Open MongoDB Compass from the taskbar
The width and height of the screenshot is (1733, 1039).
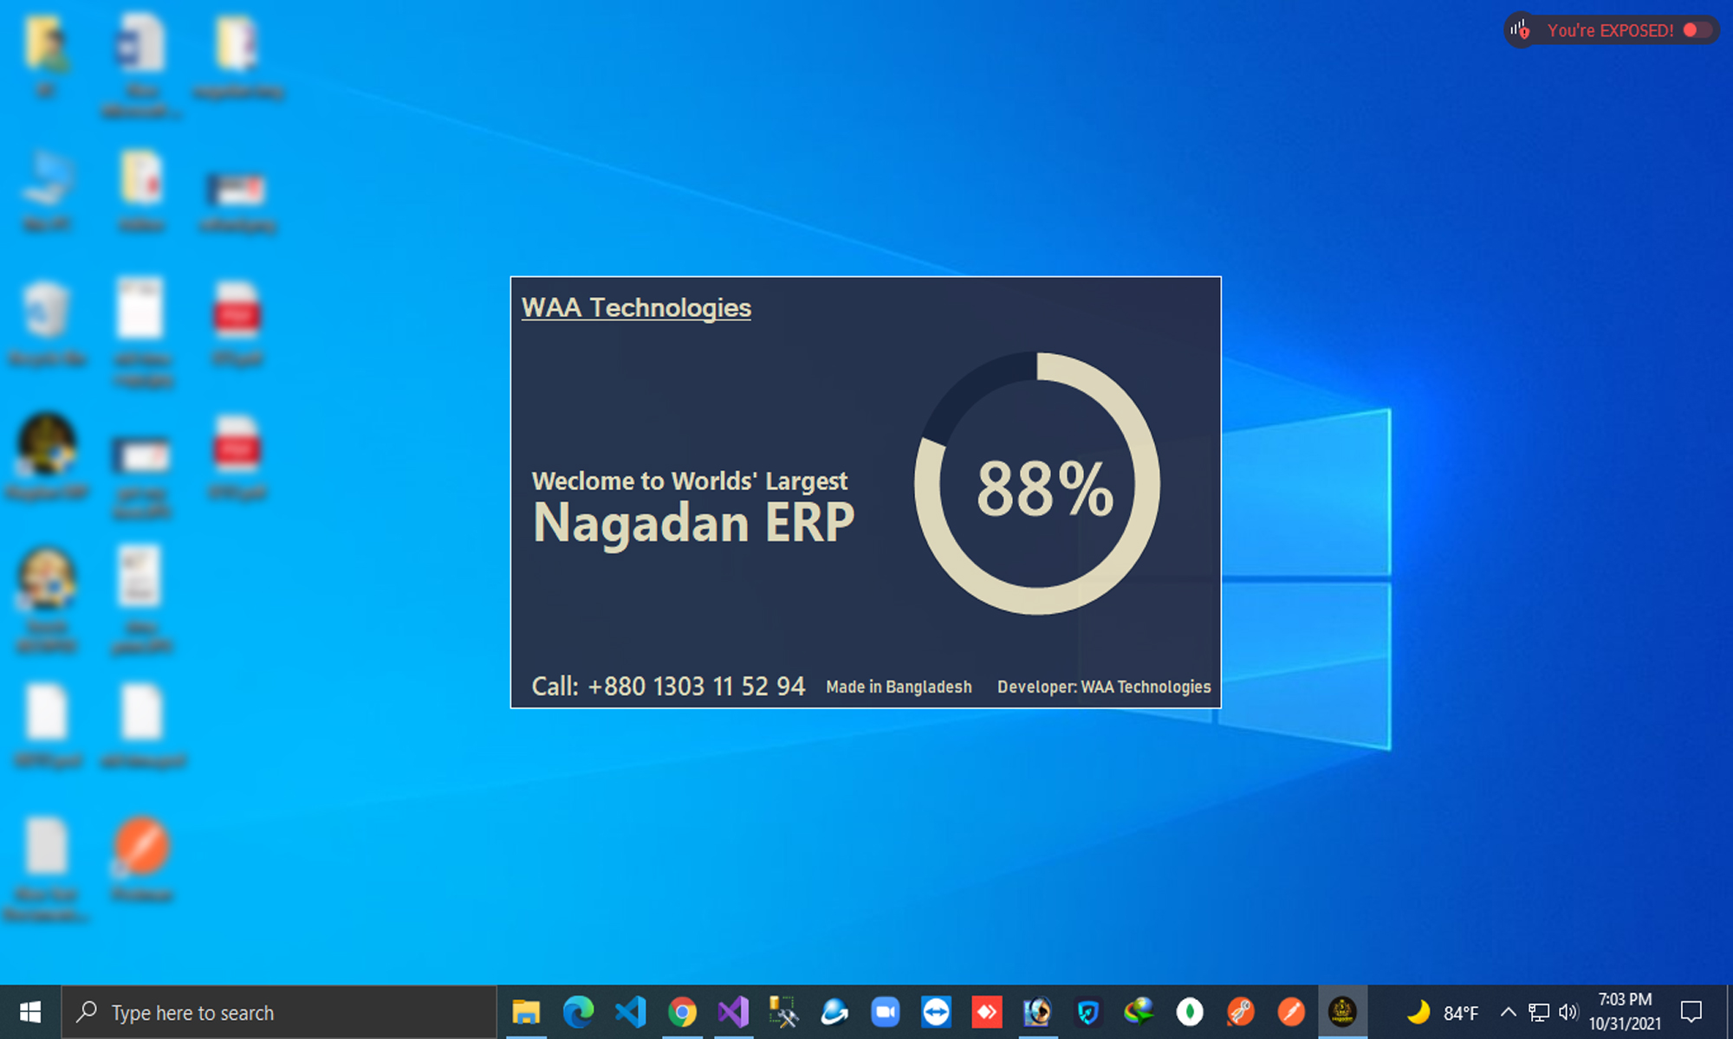(x=1190, y=1011)
